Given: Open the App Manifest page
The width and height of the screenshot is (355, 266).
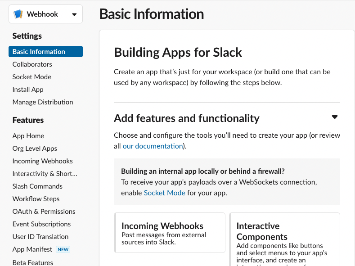Looking at the screenshot, I should pos(32,249).
